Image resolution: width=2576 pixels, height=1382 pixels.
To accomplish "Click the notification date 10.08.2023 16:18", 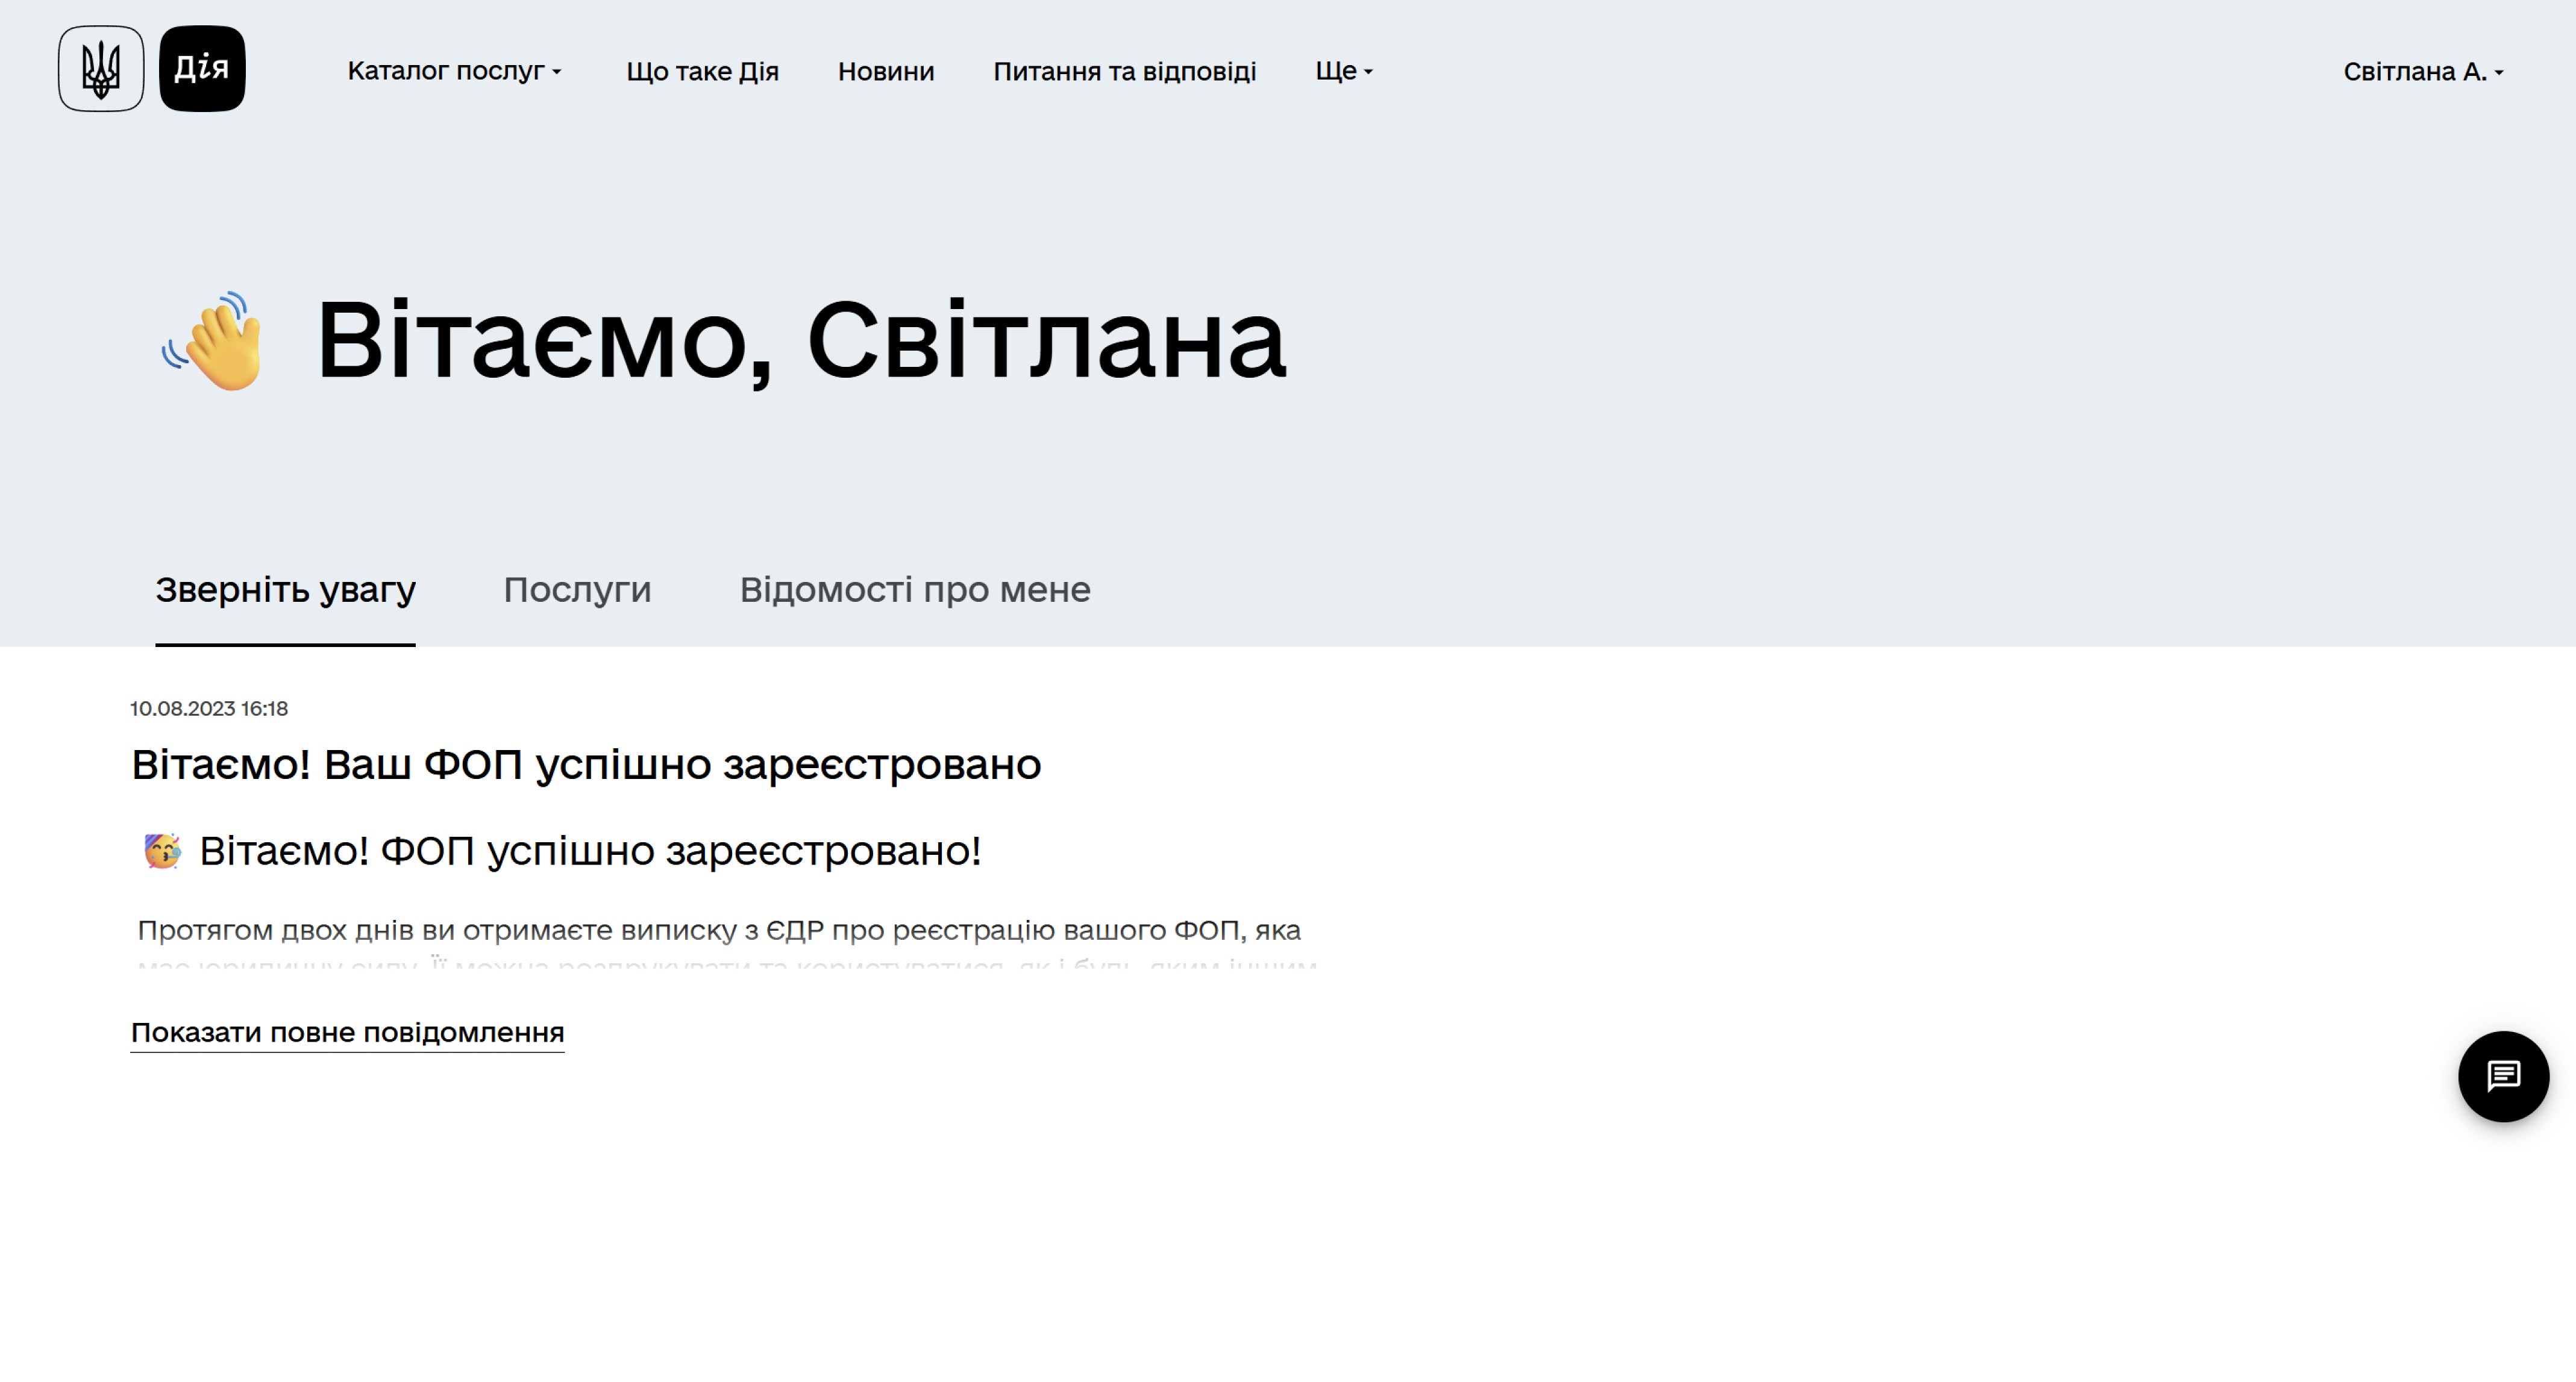I will [x=209, y=708].
